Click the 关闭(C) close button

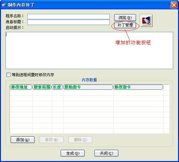106,153
